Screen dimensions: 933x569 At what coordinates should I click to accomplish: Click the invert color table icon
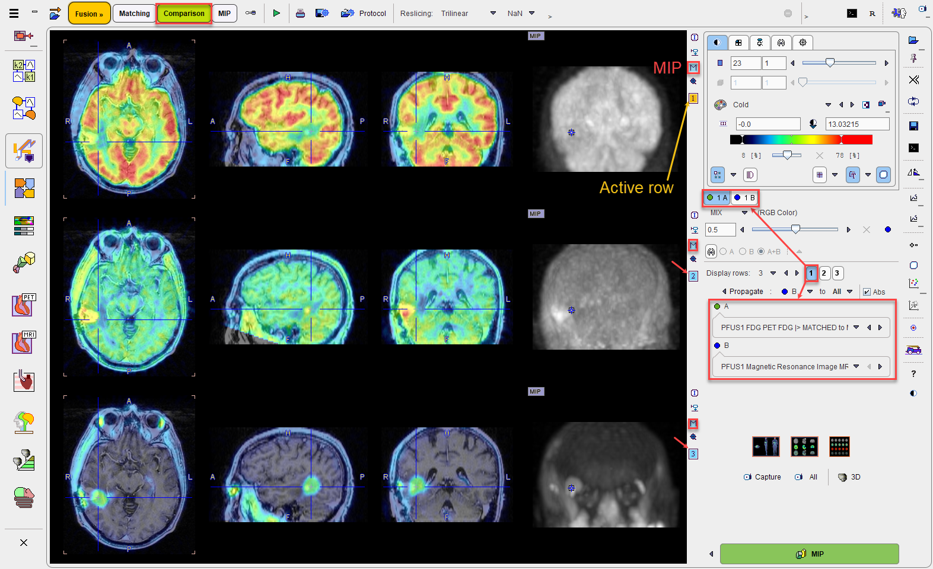pyautogui.click(x=866, y=105)
